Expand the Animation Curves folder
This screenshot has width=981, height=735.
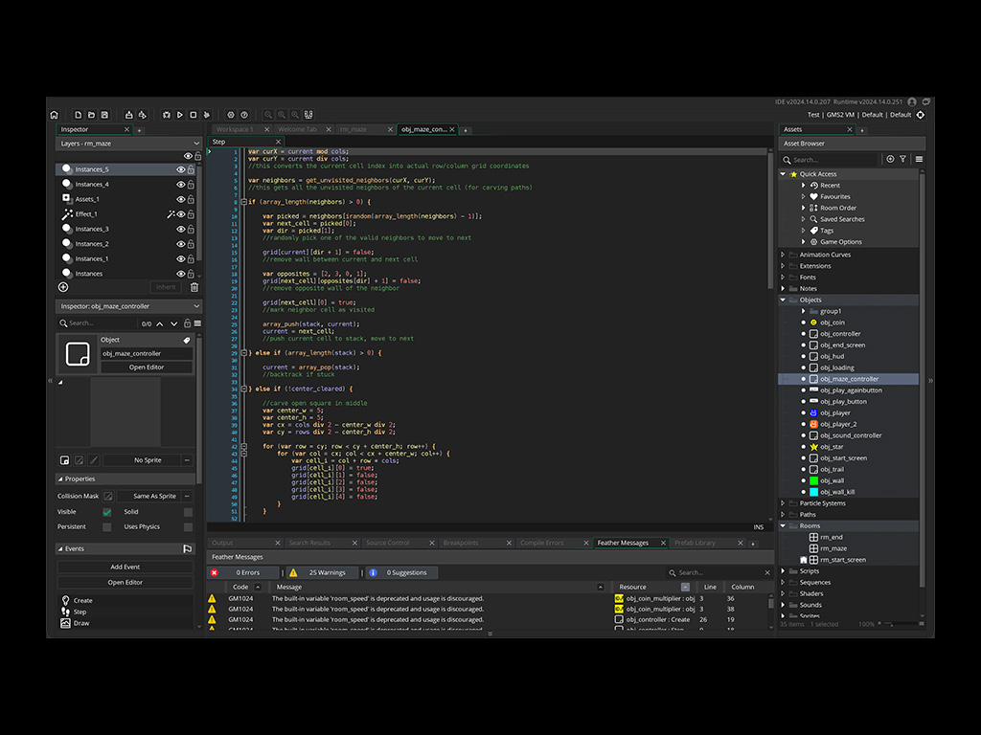coord(783,255)
